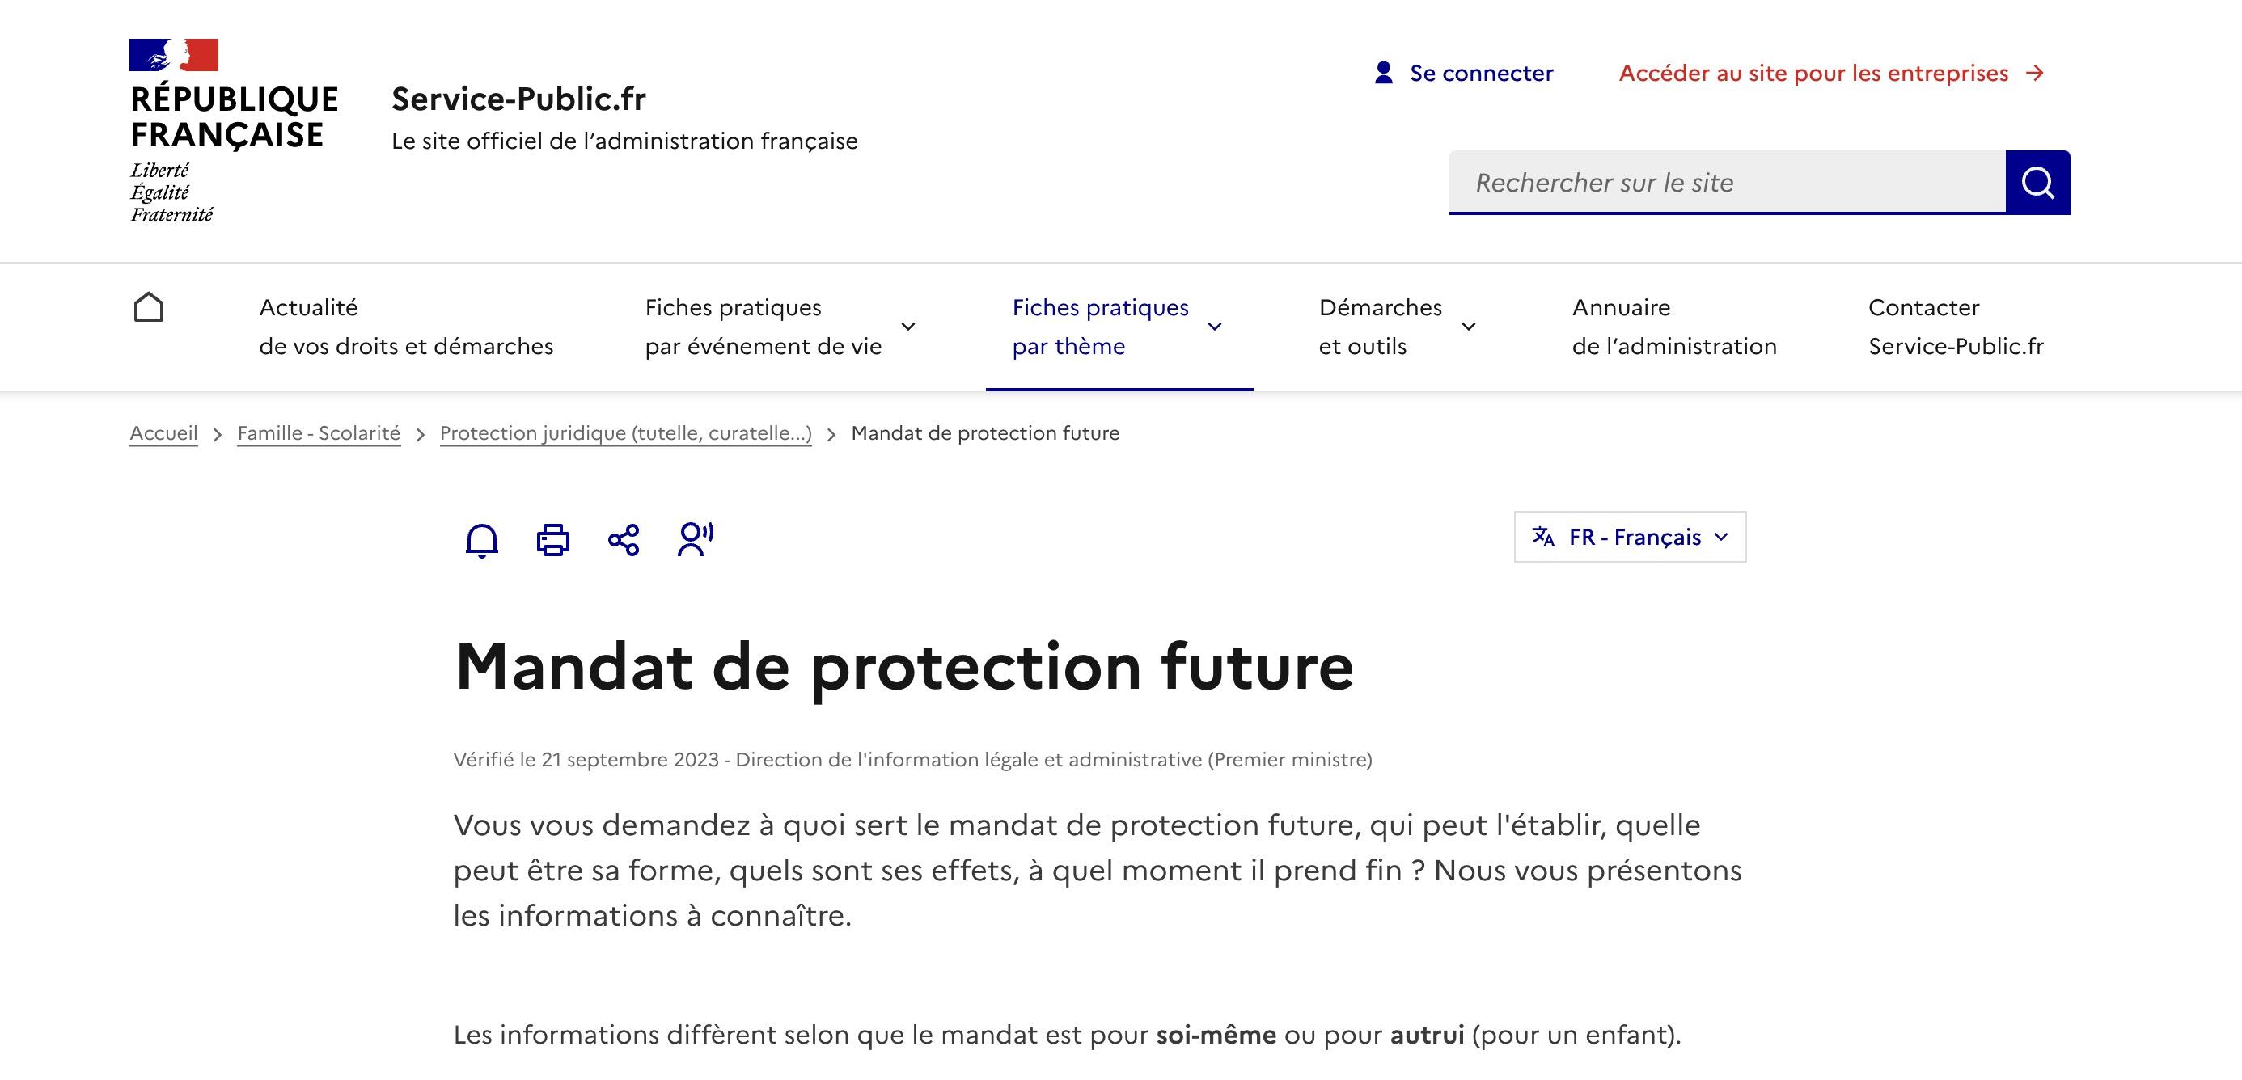Open Actualité de vos droits et démarches
2242x1080 pixels.
(x=405, y=327)
